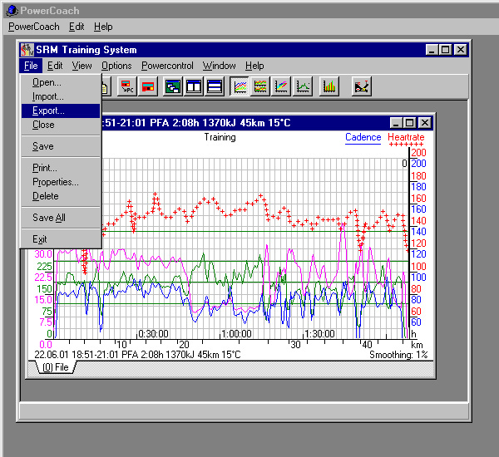Image resolution: width=499 pixels, height=457 pixels.
Task: Open the SRM Edit menu
Action: (x=55, y=66)
